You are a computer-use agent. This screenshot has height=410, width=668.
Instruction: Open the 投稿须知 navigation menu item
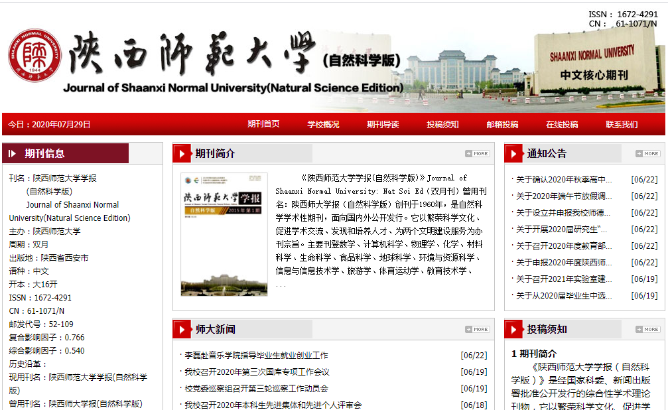(x=442, y=125)
